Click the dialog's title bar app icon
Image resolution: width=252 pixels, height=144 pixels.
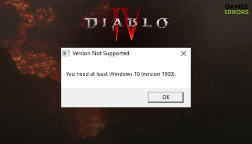(66, 53)
